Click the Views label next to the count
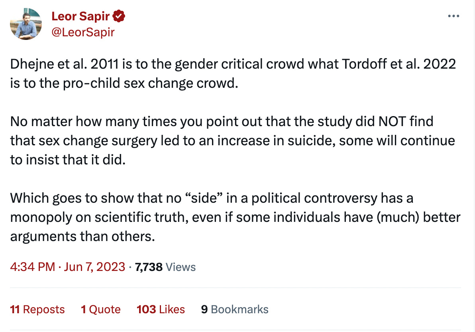 (181, 267)
